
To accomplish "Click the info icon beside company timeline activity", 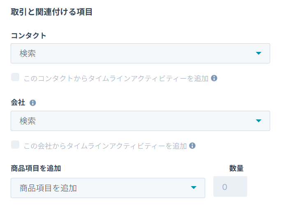I will (192, 146).
